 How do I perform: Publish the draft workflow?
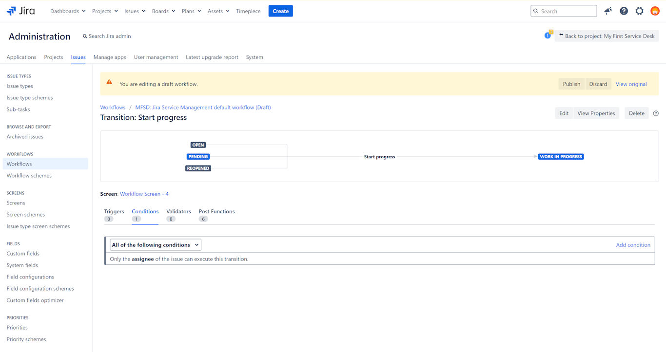tap(571, 84)
